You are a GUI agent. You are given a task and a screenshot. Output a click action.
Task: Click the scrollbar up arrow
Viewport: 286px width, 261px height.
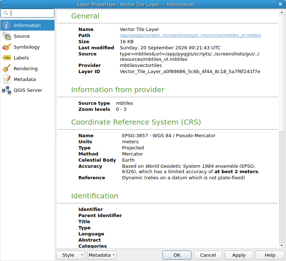282,12
